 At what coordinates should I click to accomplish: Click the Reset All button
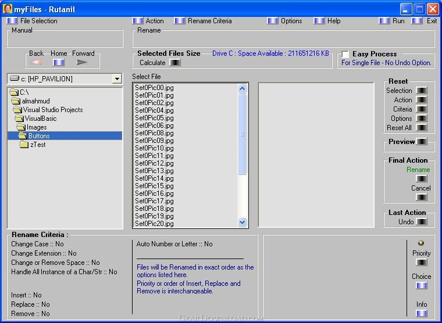pyautogui.click(x=422, y=128)
